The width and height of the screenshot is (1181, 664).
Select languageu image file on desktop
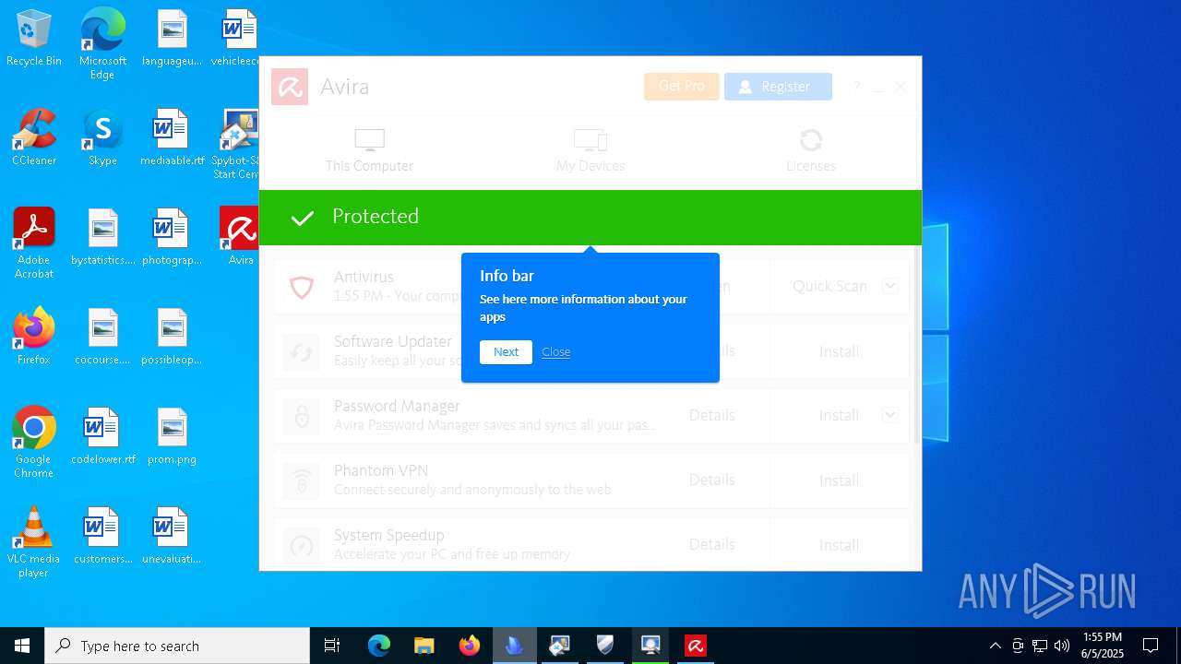click(172, 39)
